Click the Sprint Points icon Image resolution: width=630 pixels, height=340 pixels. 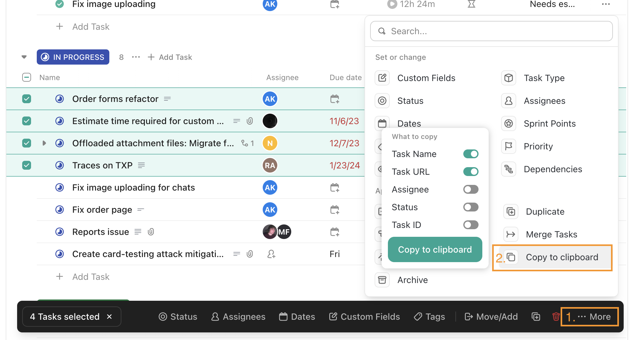509,123
